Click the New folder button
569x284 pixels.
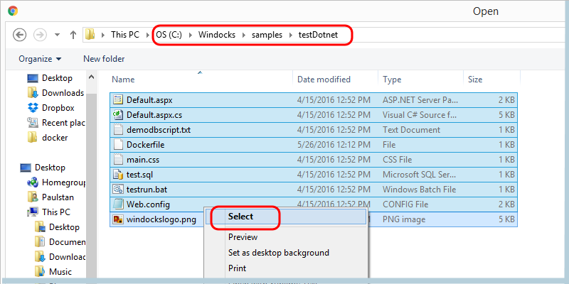click(x=104, y=59)
